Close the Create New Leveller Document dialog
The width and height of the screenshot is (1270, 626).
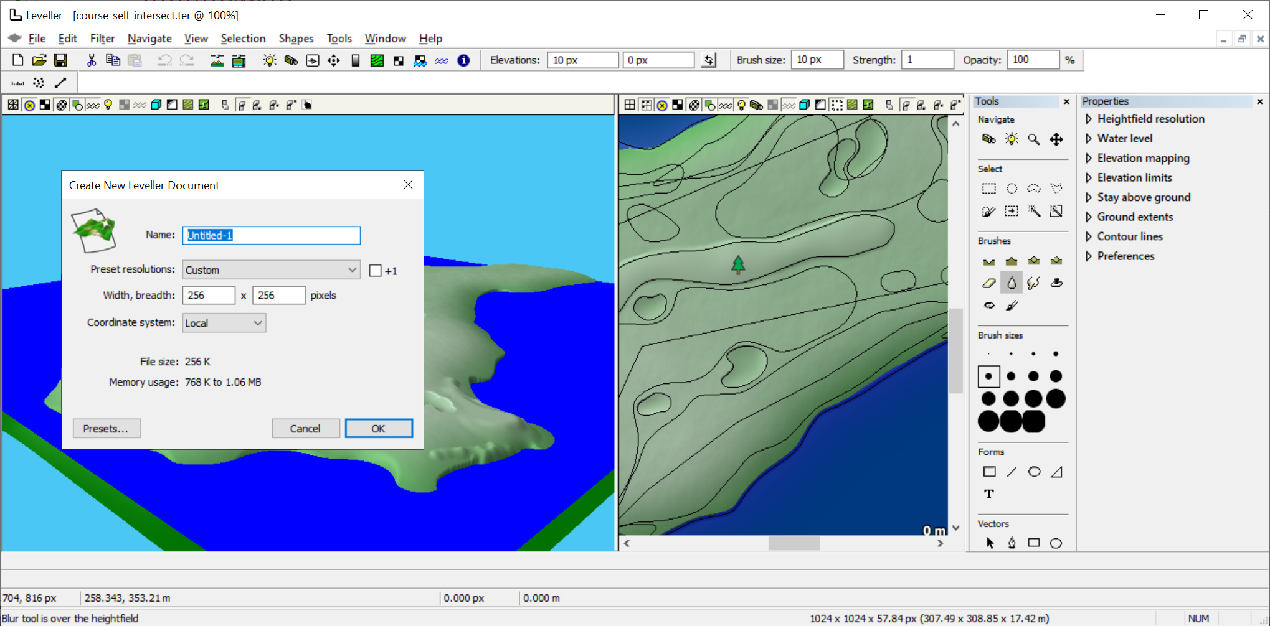click(408, 185)
